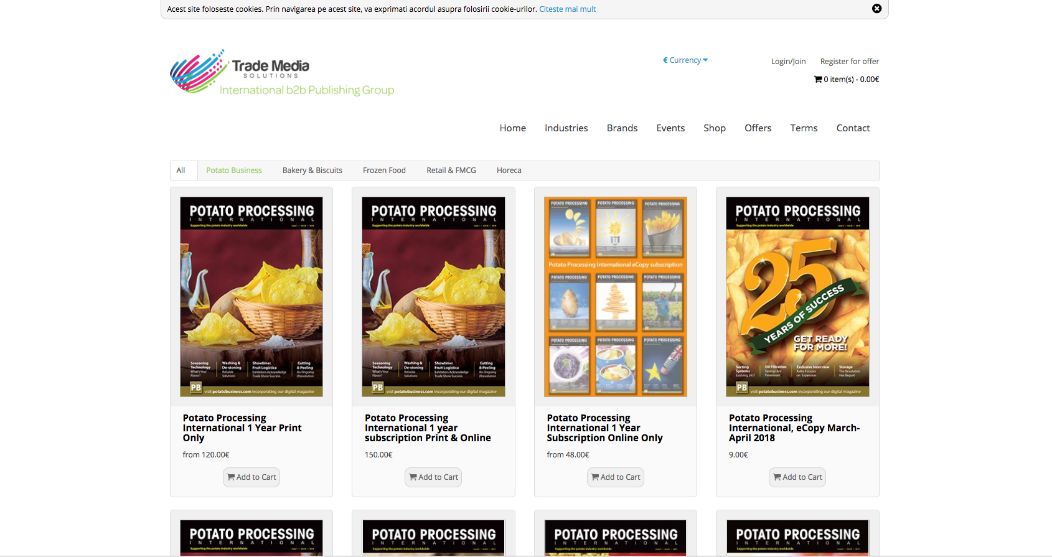Add Print & Online subscription to cart
1052x557 pixels.
pyautogui.click(x=433, y=477)
